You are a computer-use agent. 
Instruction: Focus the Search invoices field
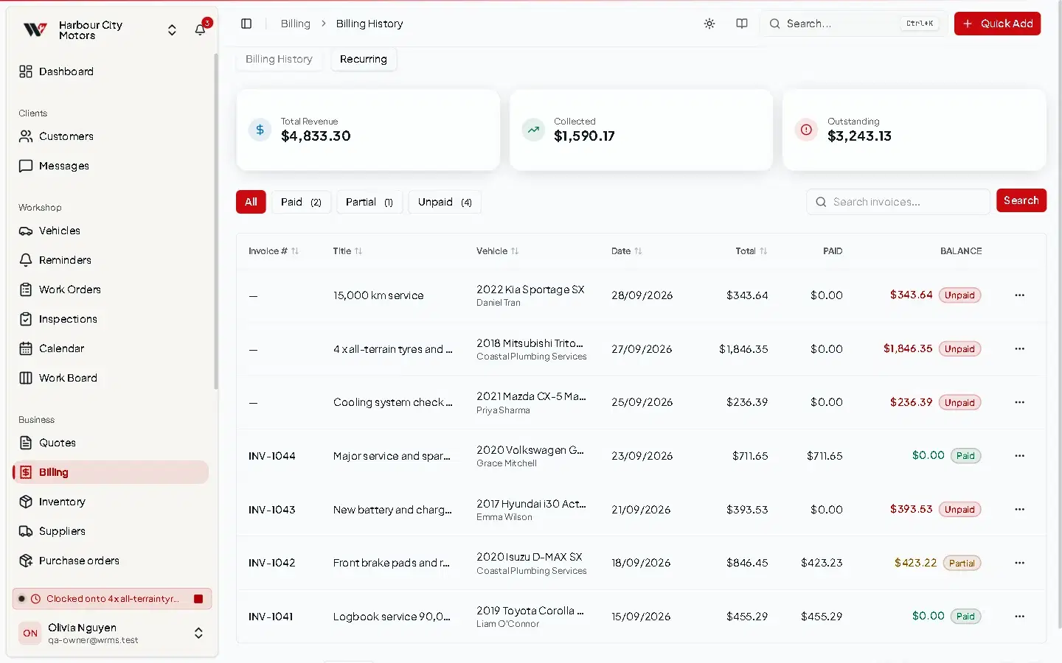898,202
